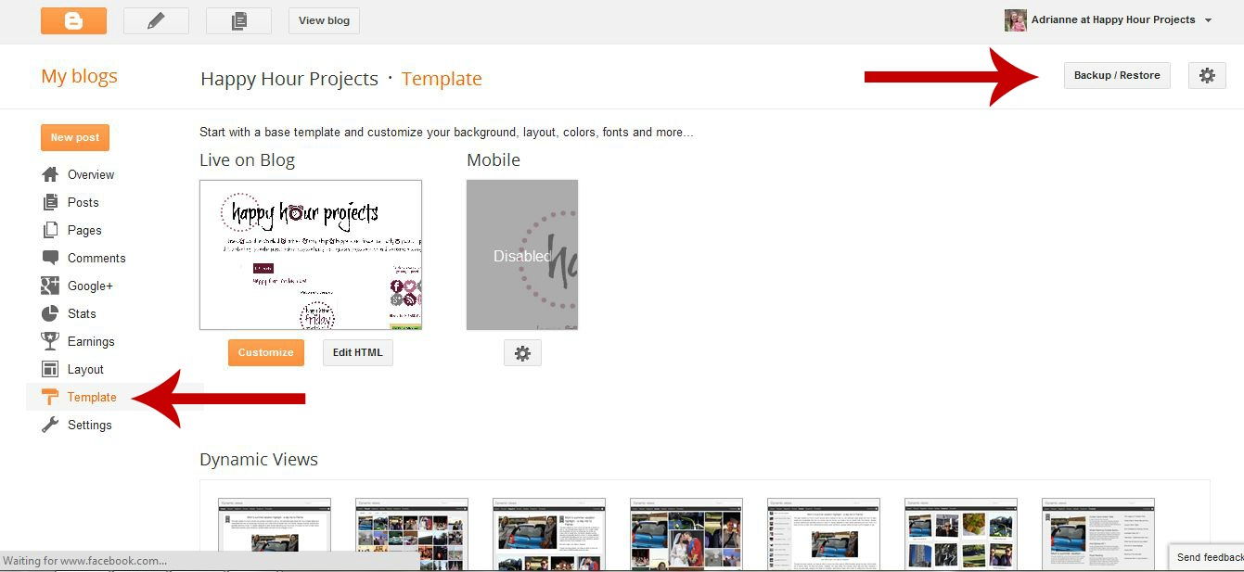Click the View blog button
The image size is (1244, 572).
coord(324,20)
